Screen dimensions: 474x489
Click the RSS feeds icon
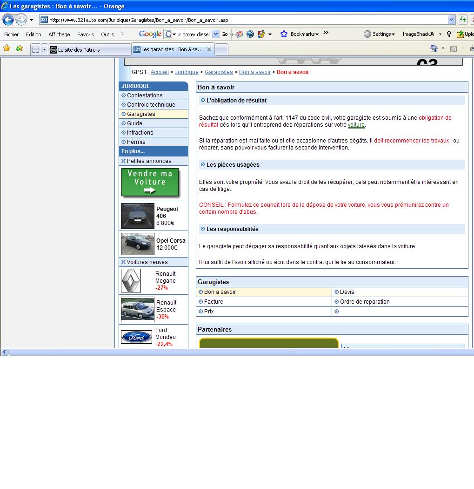453,48
